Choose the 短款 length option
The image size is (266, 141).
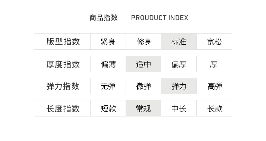pyautogui.click(x=108, y=108)
